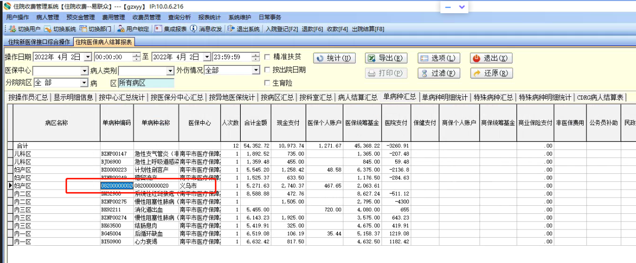The image size is (636, 263).
Task: Open the end date calendar dropdown
Action: [207, 57]
